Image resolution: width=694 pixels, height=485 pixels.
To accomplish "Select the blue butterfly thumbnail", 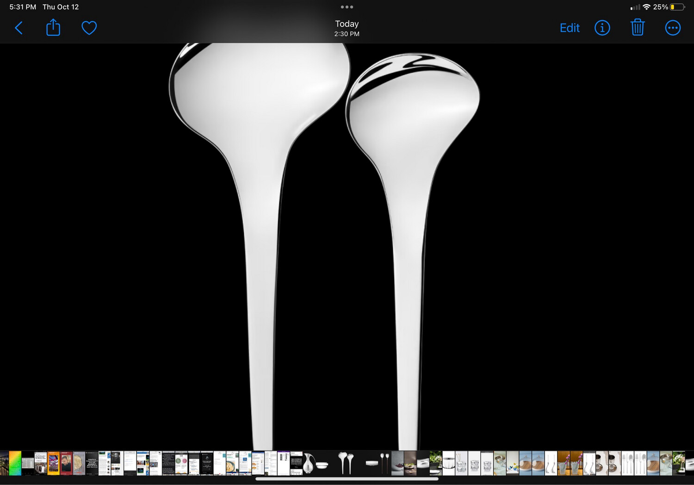I will coord(513,463).
